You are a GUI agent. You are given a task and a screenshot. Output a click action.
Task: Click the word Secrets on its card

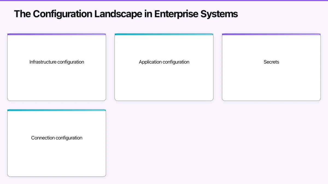(271, 62)
